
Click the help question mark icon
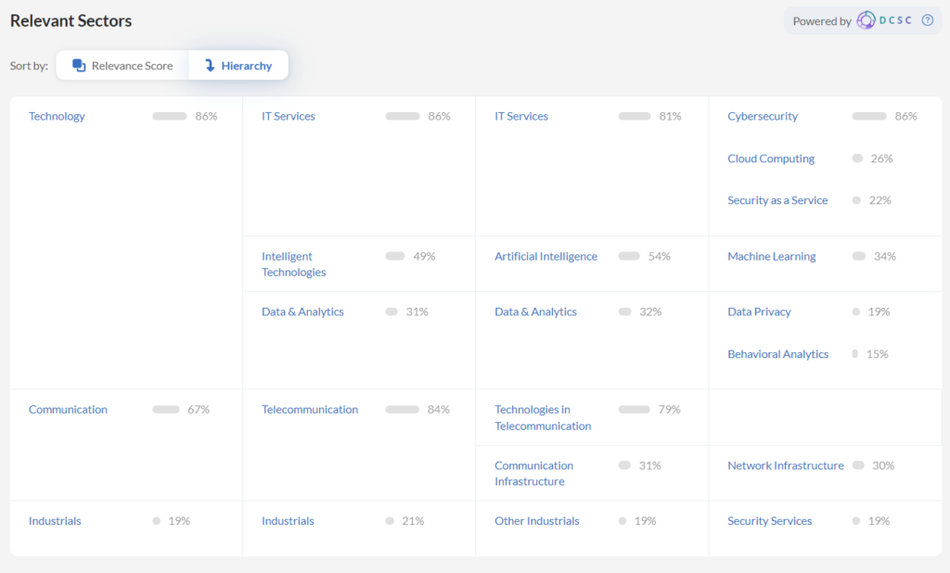coord(927,20)
